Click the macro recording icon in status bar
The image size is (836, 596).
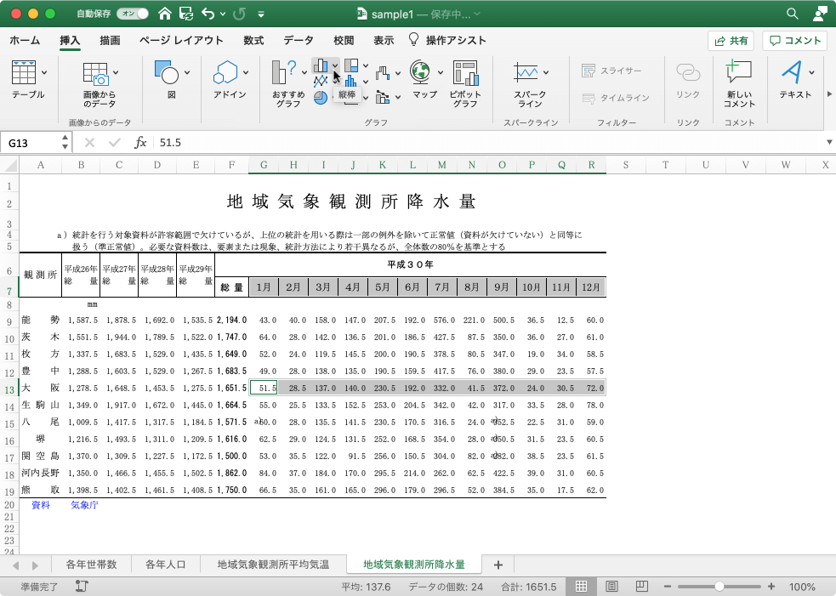82,586
